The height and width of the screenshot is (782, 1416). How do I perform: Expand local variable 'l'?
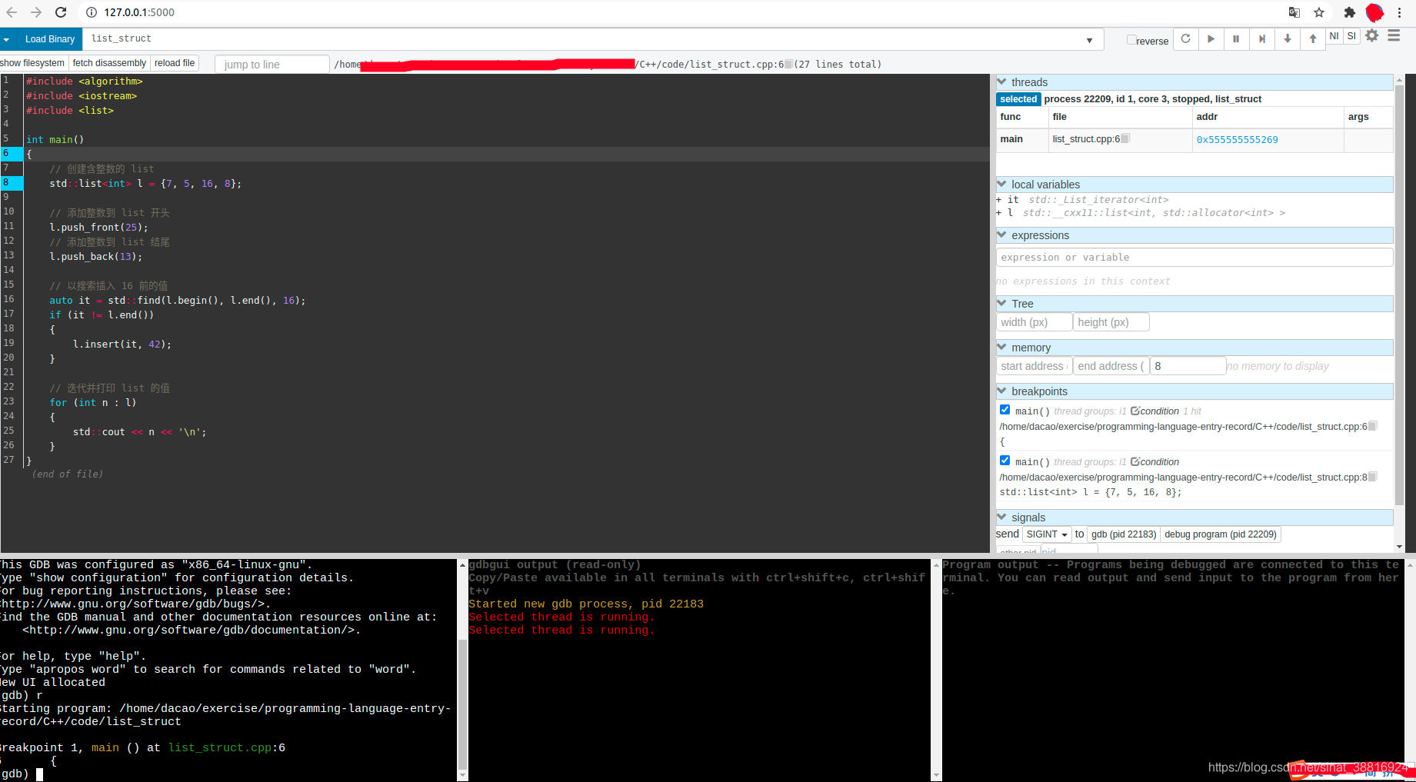pyautogui.click(x=999, y=212)
